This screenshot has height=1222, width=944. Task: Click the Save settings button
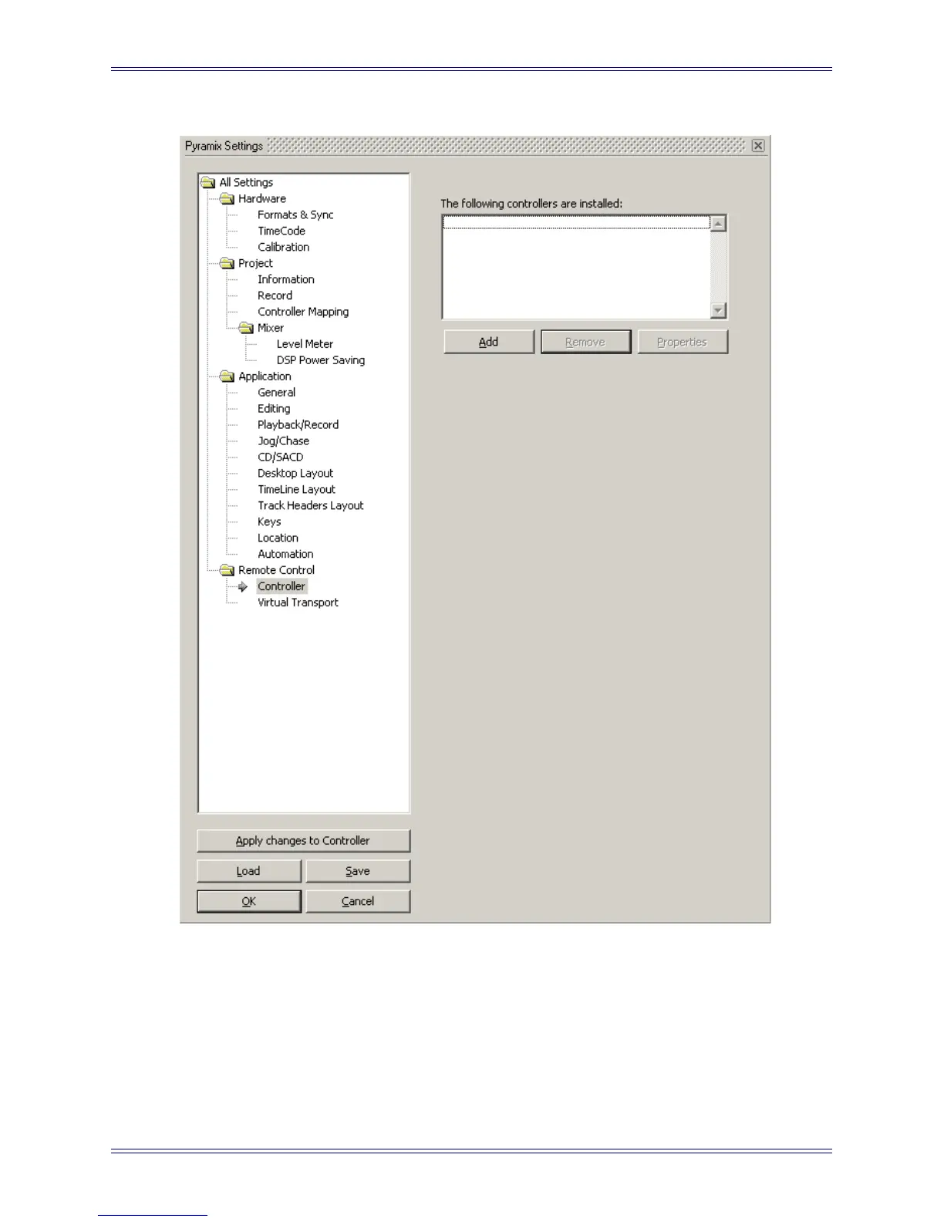pos(358,872)
